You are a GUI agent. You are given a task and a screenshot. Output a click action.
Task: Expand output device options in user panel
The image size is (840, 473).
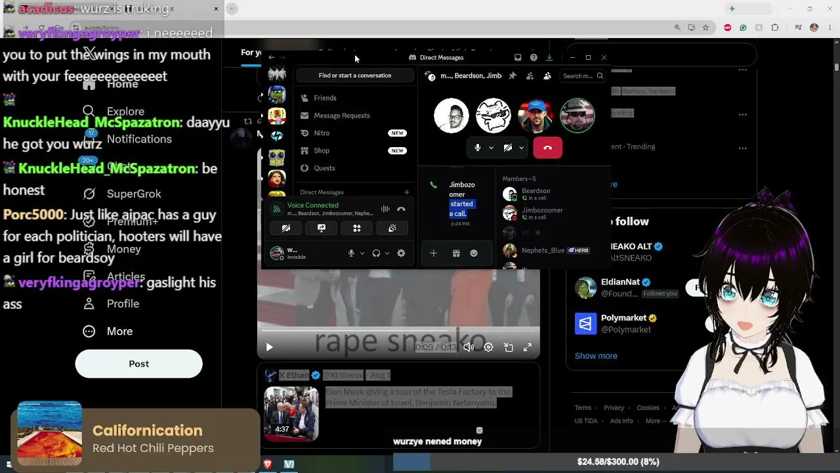pos(387,253)
